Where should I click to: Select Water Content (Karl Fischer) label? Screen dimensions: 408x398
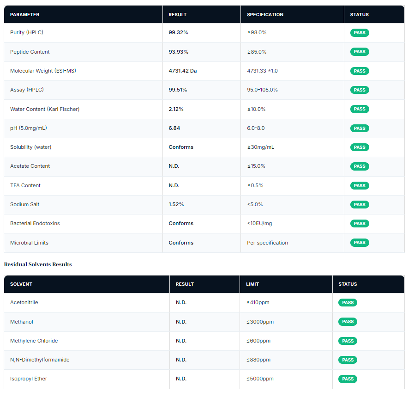(x=45, y=109)
